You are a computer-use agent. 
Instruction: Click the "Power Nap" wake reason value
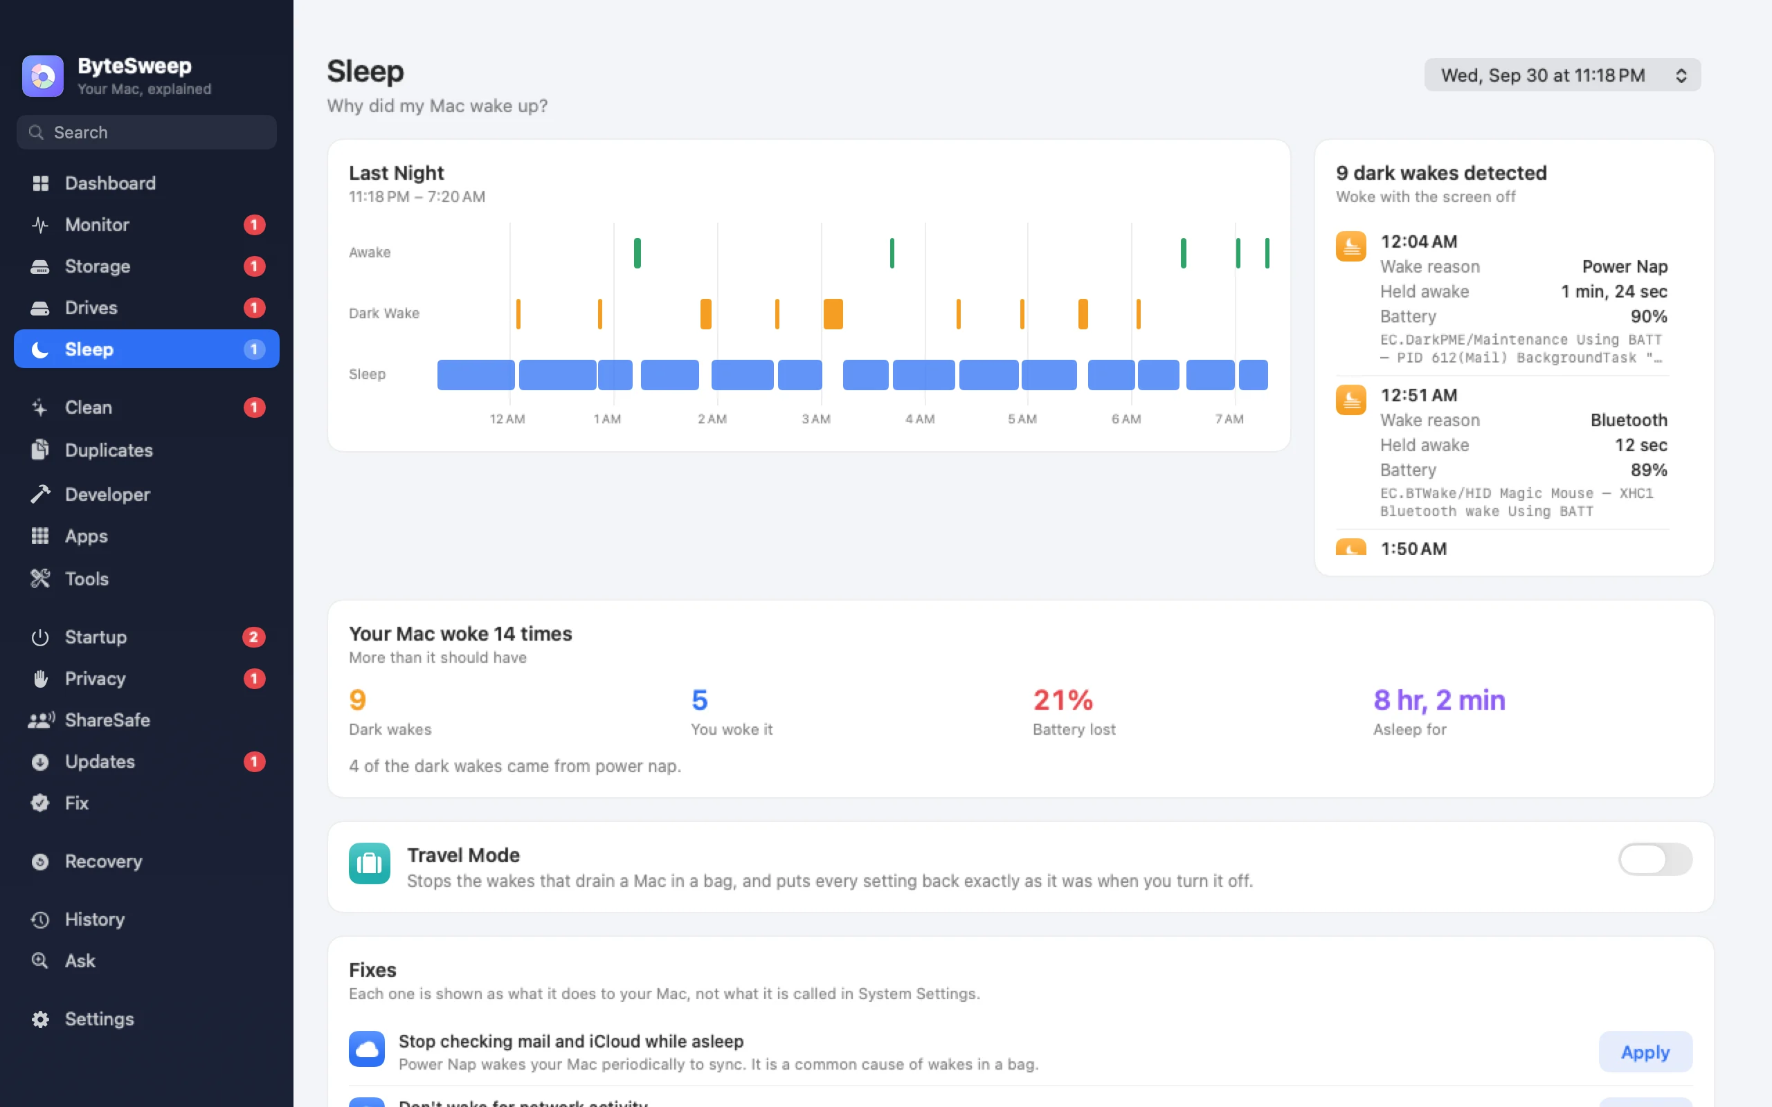1625,266
